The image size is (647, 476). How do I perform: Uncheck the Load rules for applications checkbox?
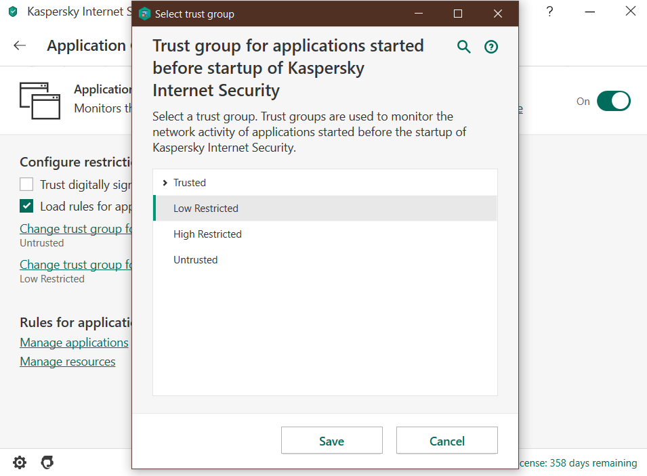pyautogui.click(x=26, y=206)
